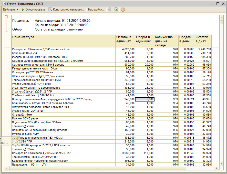Close the Отчет Неликвиды СКД window
The image size is (227, 174).
coord(223,4)
